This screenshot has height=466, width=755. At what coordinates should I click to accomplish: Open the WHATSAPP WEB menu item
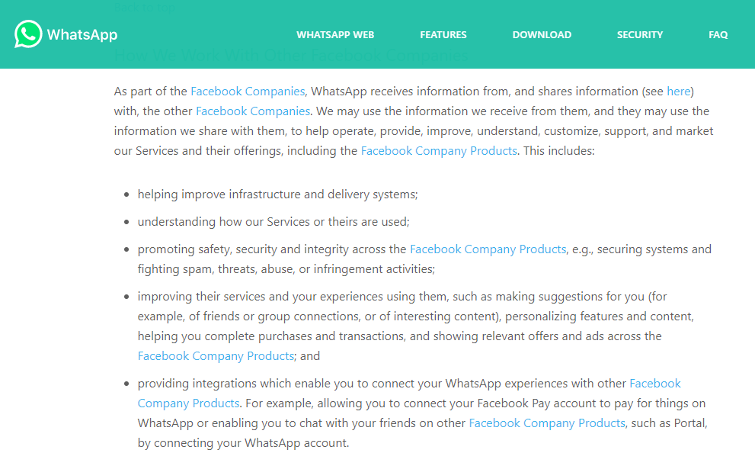coord(335,34)
